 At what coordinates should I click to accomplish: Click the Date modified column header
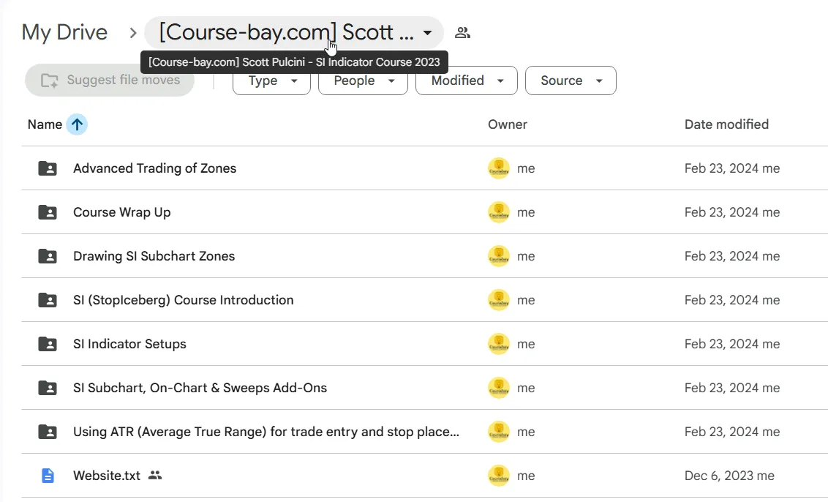coord(726,124)
